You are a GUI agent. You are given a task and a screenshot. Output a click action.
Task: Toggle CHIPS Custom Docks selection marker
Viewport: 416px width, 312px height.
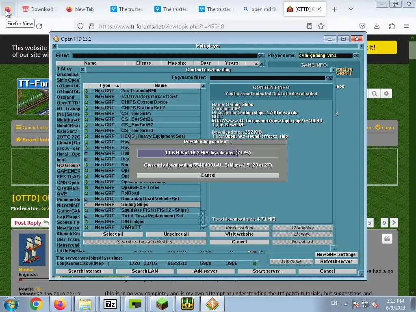(x=86, y=102)
